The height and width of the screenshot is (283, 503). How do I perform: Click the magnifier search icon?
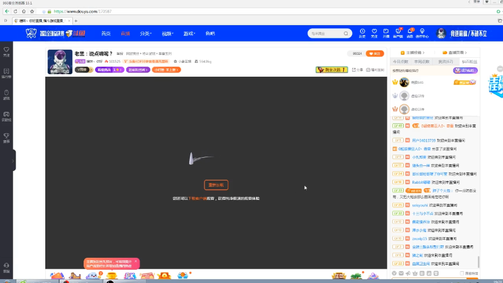(x=346, y=33)
